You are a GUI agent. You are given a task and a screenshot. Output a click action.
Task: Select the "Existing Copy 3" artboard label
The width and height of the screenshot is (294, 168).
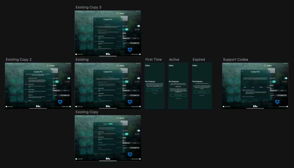(88, 7)
